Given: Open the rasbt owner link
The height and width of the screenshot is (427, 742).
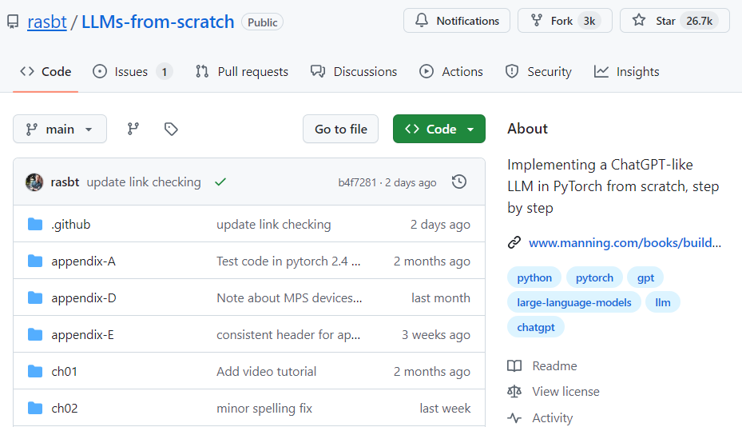Looking at the screenshot, I should point(46,22).
